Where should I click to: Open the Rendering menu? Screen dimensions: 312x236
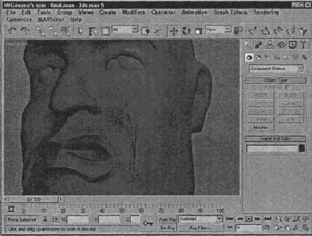click(x=266, y=13)
